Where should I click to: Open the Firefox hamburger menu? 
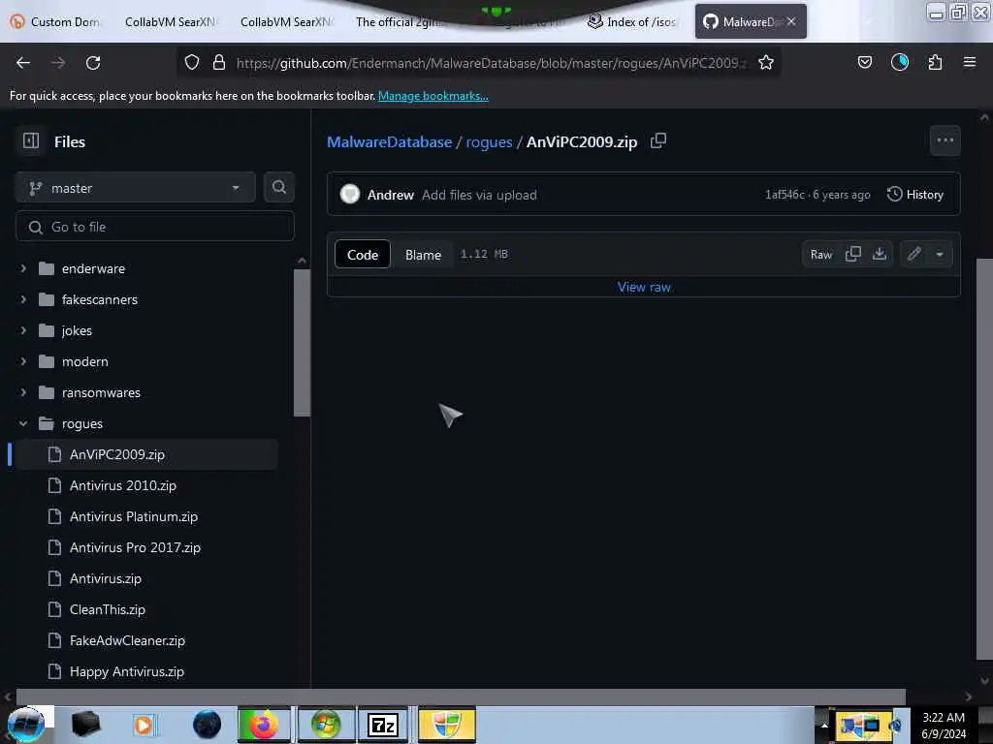(969, 62)
